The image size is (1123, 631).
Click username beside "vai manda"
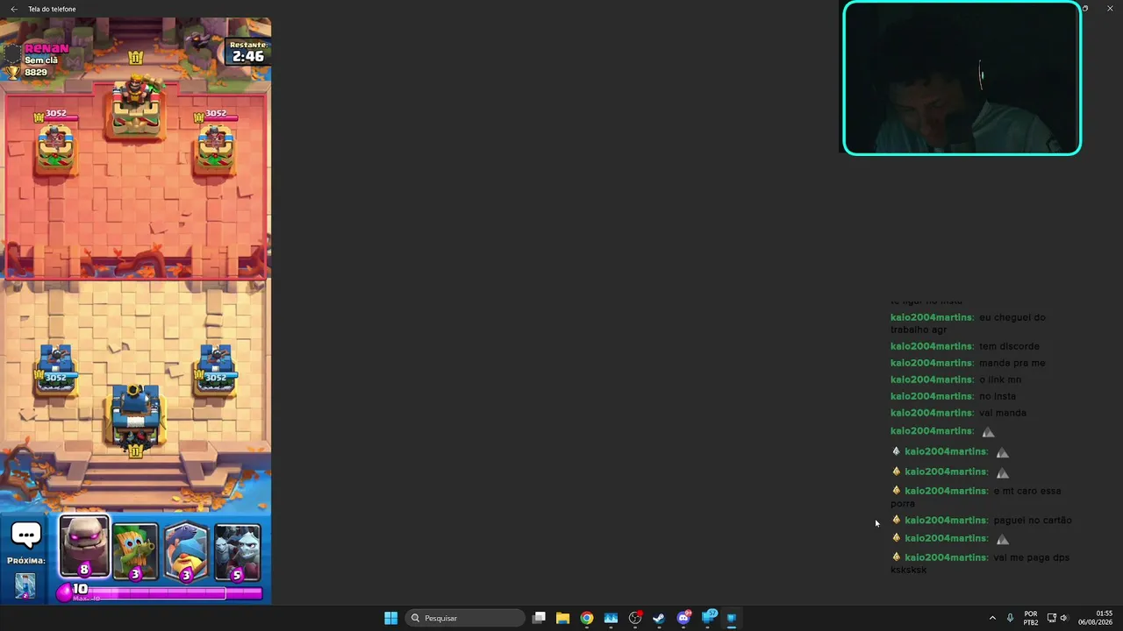[932, 413]
